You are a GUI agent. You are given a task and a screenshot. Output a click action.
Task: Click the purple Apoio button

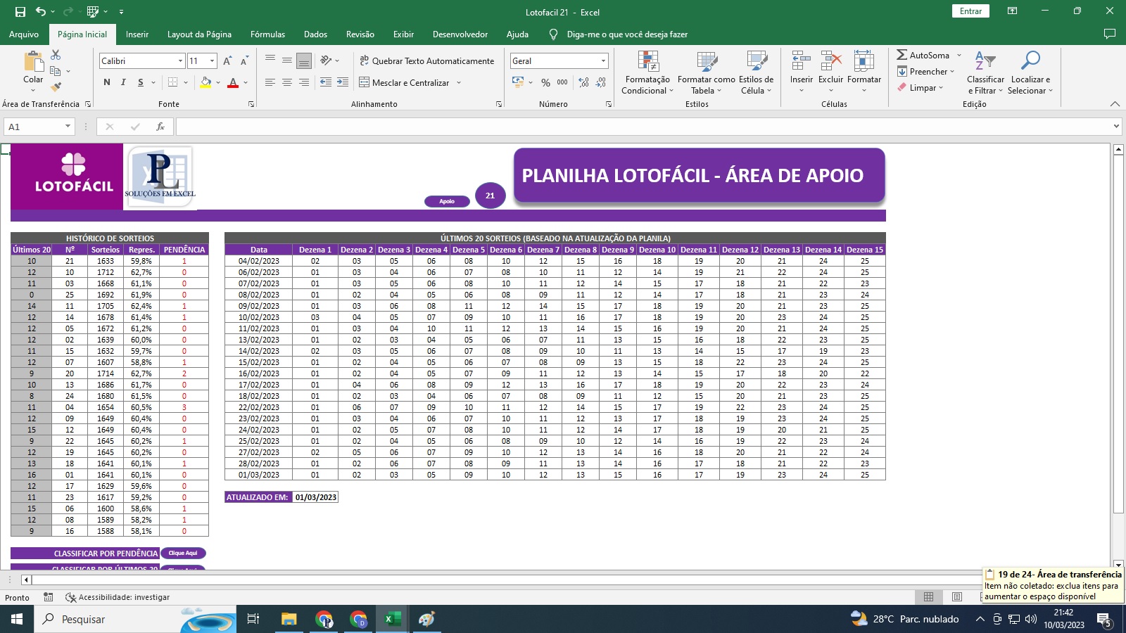point(447,201)
